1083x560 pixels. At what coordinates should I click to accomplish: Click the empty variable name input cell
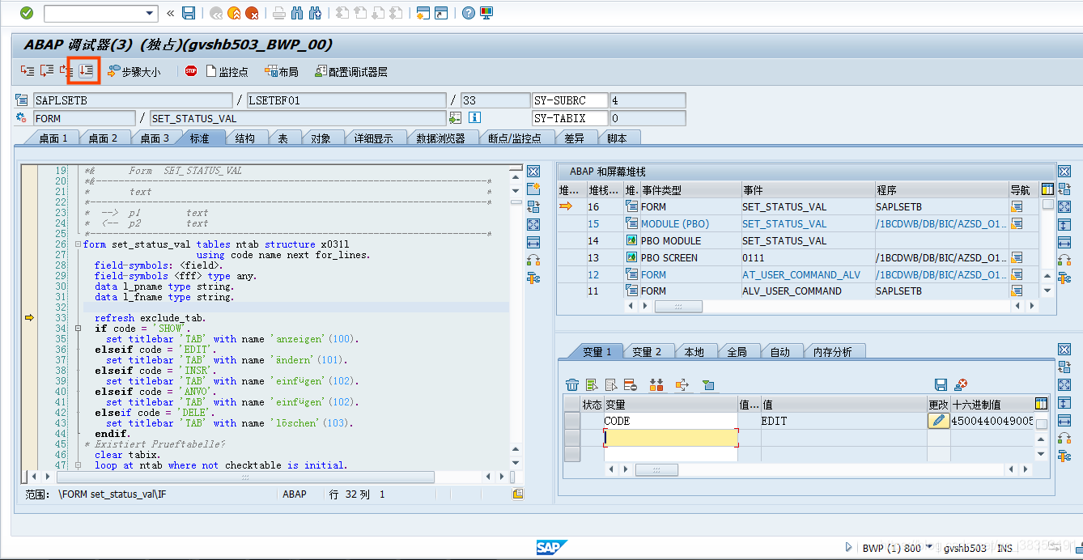click(x=671, y=438)
